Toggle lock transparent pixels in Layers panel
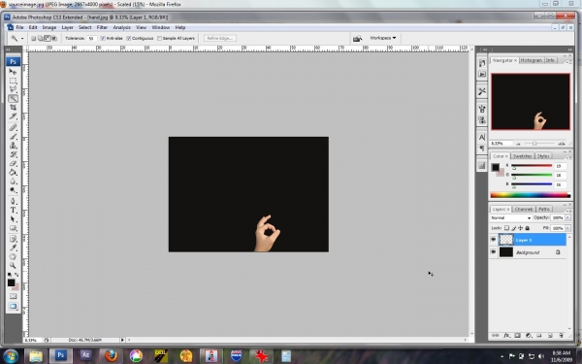This screenshot has width=582, height=364. click(506, 228)
